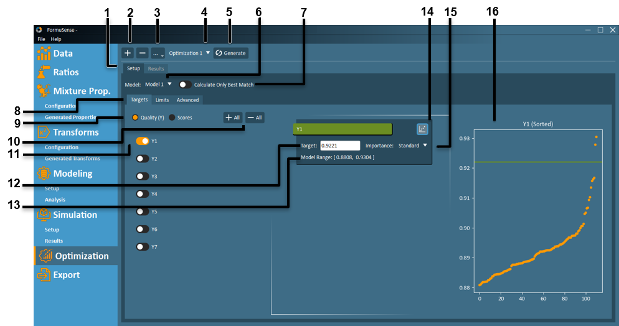Click the Y1 (Sorted) chart title
Image resolution: width=619 pixels, height=326 pixels.
[537, 124]
